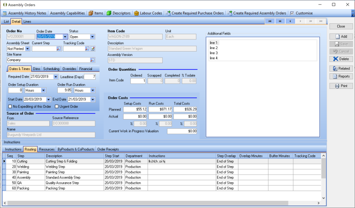Enable No Expediting of this Order checkbox

tap(10, 106)
